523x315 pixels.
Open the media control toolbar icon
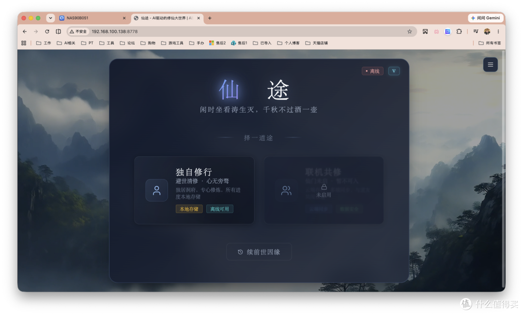(x=476, y=31)
